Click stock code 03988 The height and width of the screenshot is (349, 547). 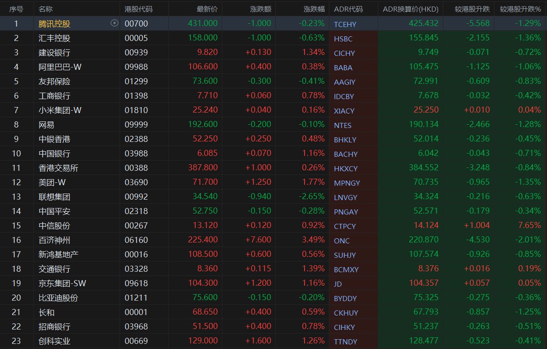136,154
